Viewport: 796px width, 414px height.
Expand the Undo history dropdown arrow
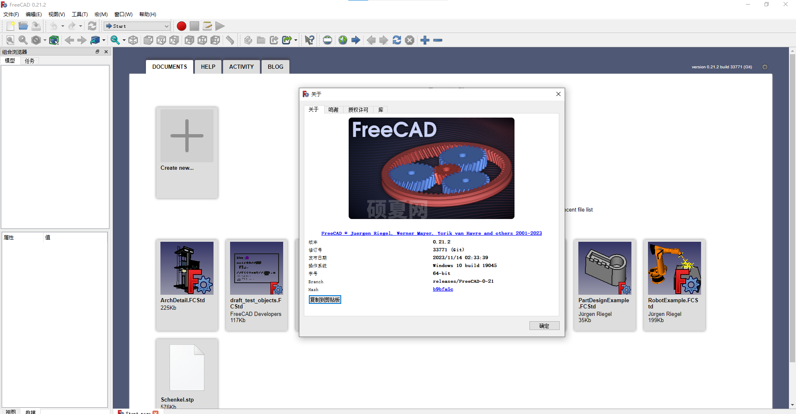(63, 26)
